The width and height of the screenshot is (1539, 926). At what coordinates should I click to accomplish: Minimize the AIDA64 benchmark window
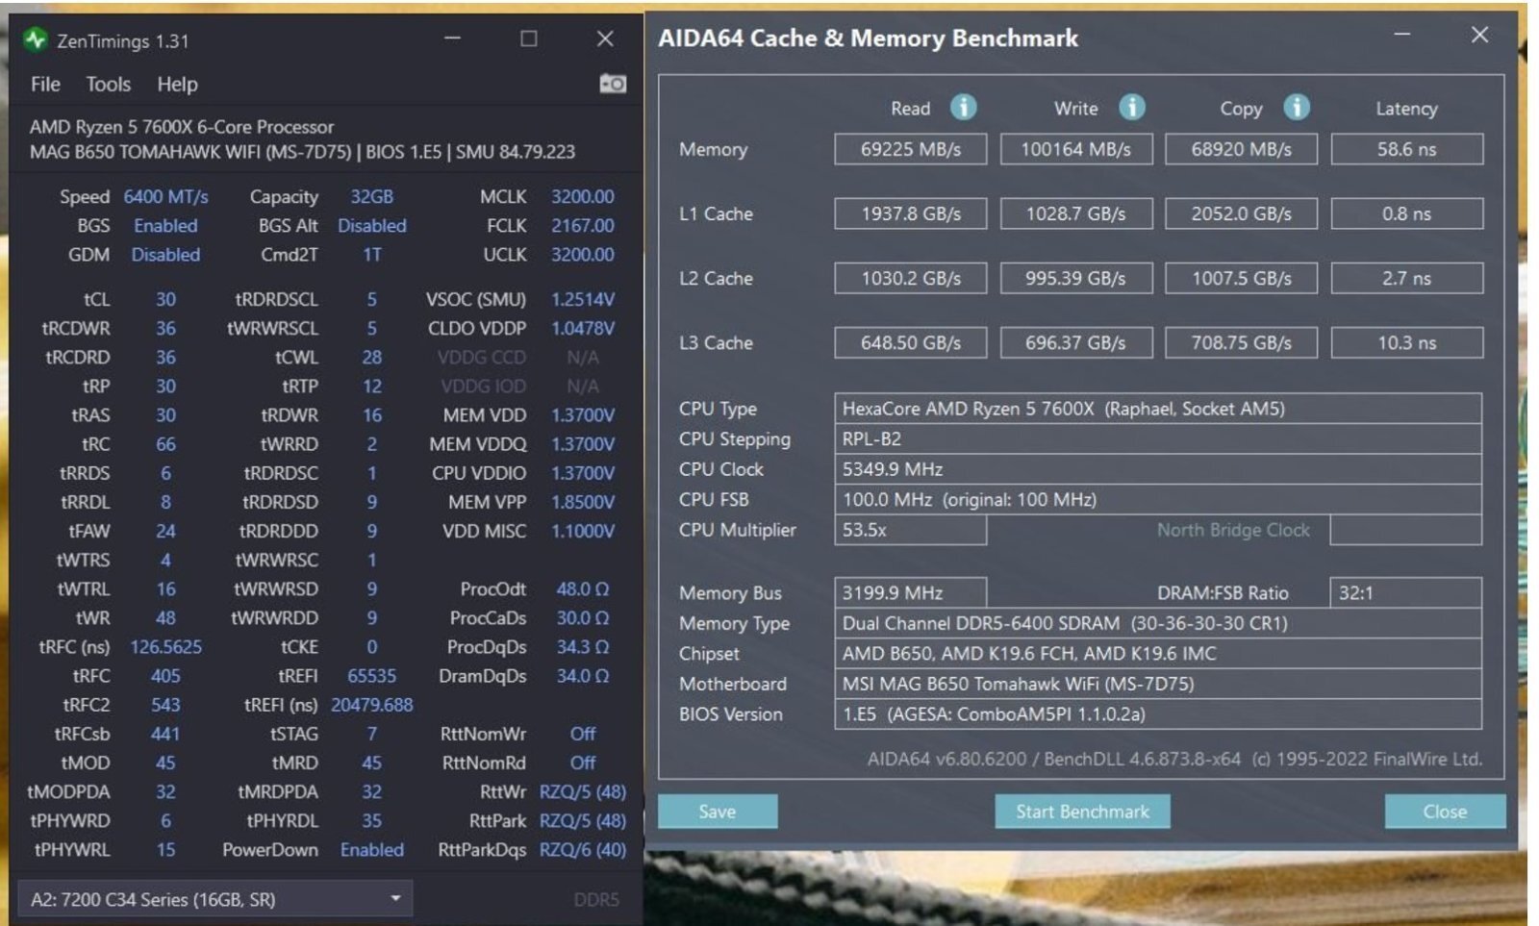coord(1401,35)
